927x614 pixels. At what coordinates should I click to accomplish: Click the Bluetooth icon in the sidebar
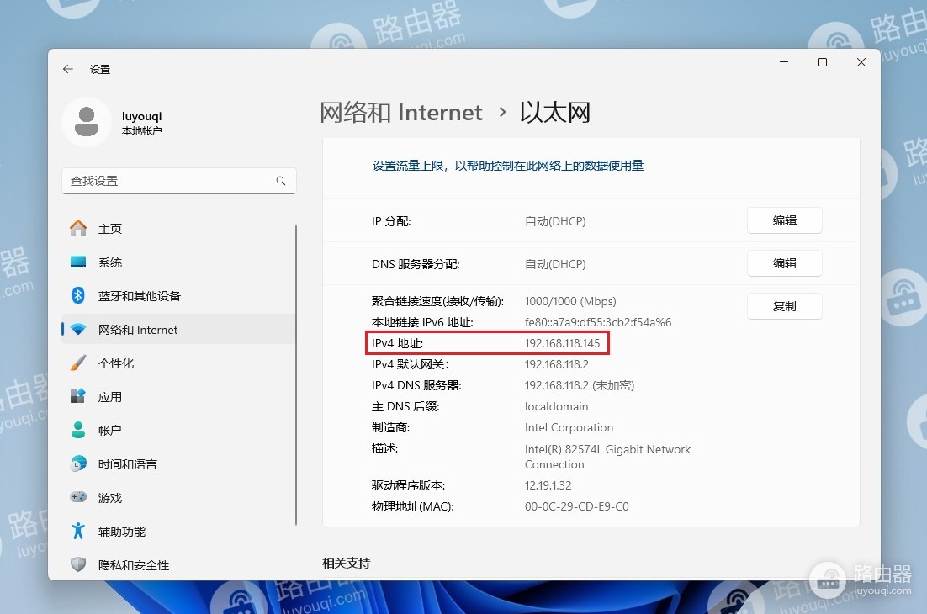pyautogui.click(x=78, y=295)
